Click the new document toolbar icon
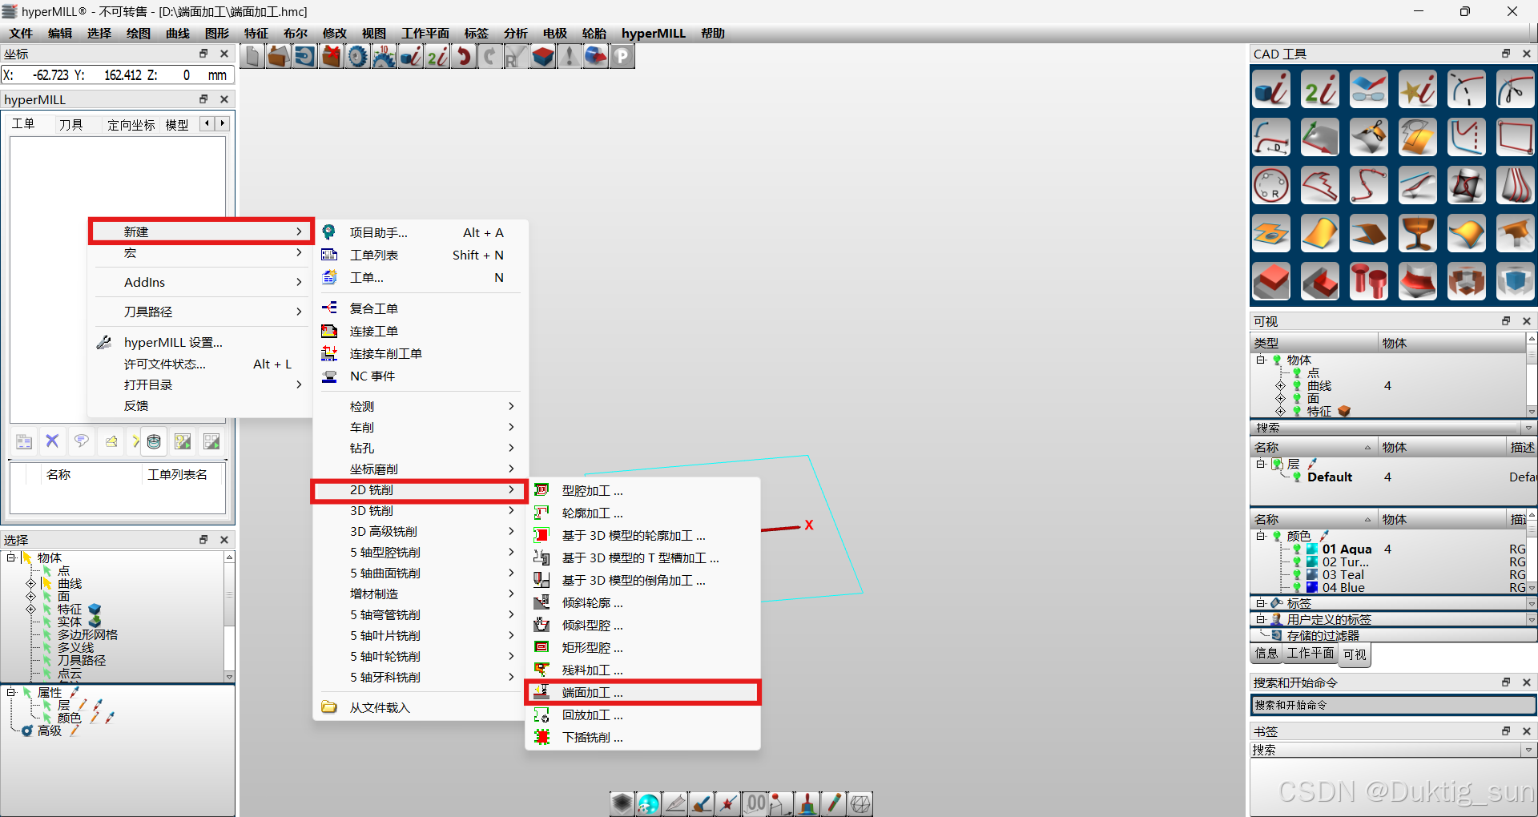The image size is (1538, 817). pyautogui.click(x=253, y=57)
